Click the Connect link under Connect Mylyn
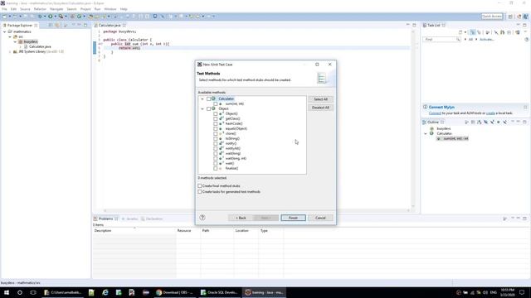 (x=435, y=113)
